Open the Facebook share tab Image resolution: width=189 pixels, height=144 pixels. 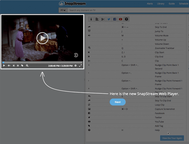[x=115, y=19]
